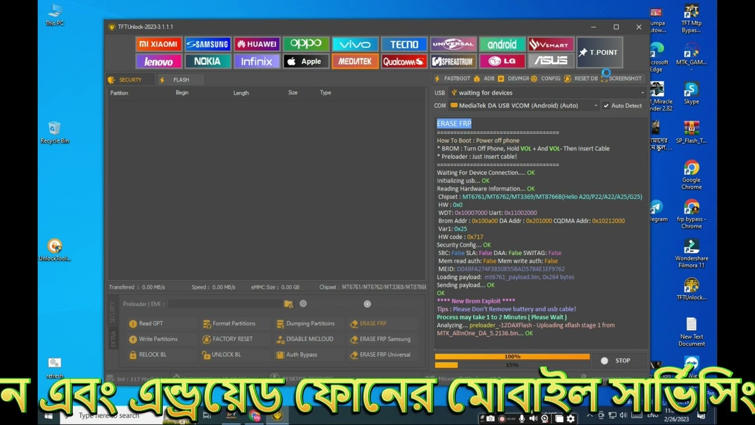Select the Vsmart brand button
755x425 pixels.
(x=551, y=44)
